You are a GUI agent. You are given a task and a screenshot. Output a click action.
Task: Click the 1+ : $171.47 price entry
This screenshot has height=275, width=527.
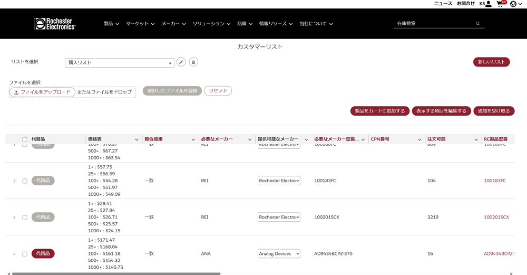point(101,240)
